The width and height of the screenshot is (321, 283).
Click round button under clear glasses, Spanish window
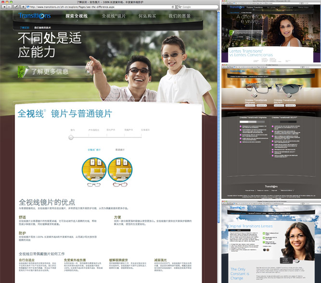[x=255, y=95]
